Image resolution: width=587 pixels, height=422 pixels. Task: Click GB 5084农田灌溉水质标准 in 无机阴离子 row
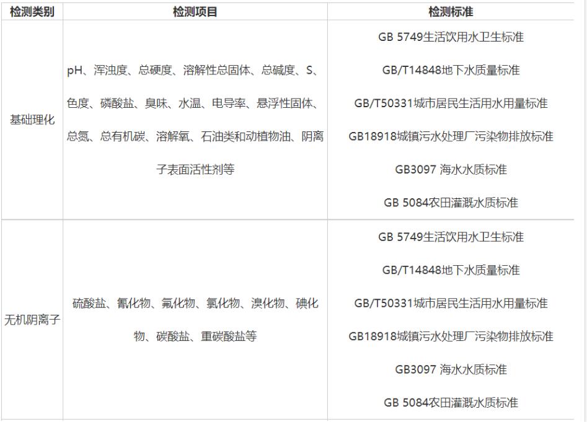click(x=451, y=403)
